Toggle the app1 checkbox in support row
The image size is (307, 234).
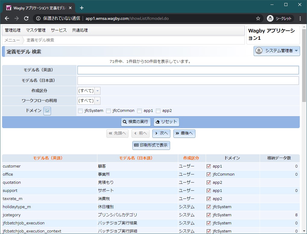coord(209,190)
